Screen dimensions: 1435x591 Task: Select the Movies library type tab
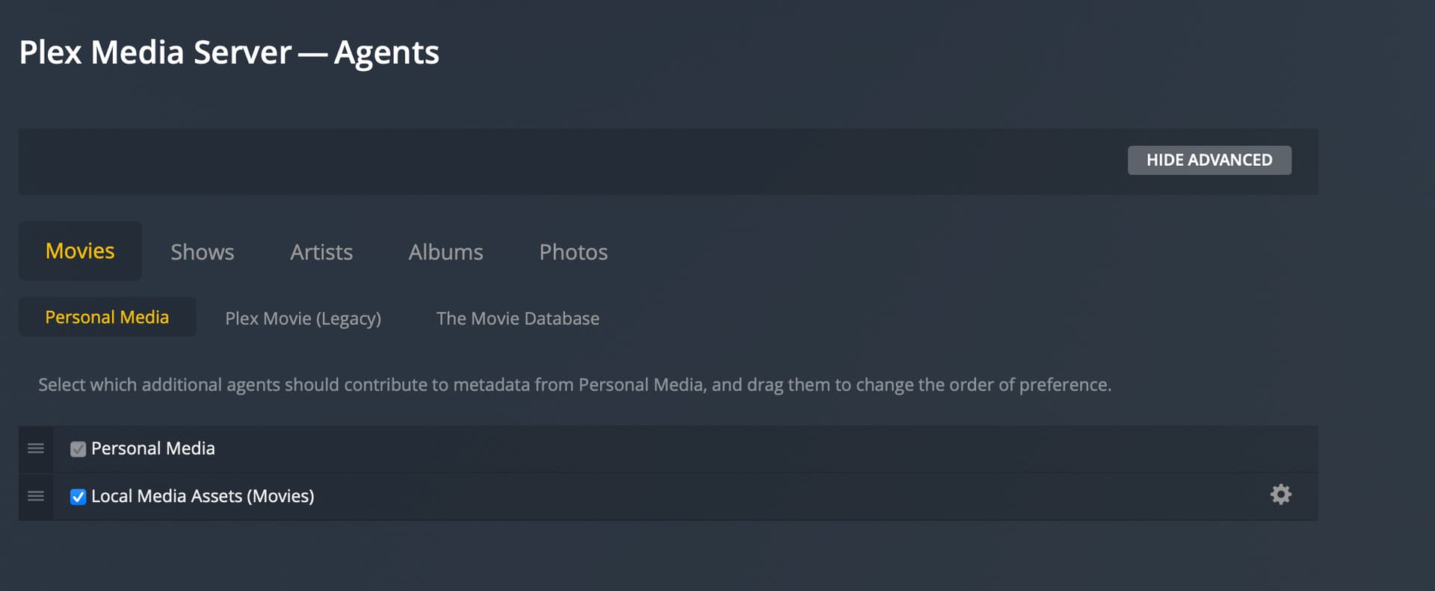coord(80,251)
